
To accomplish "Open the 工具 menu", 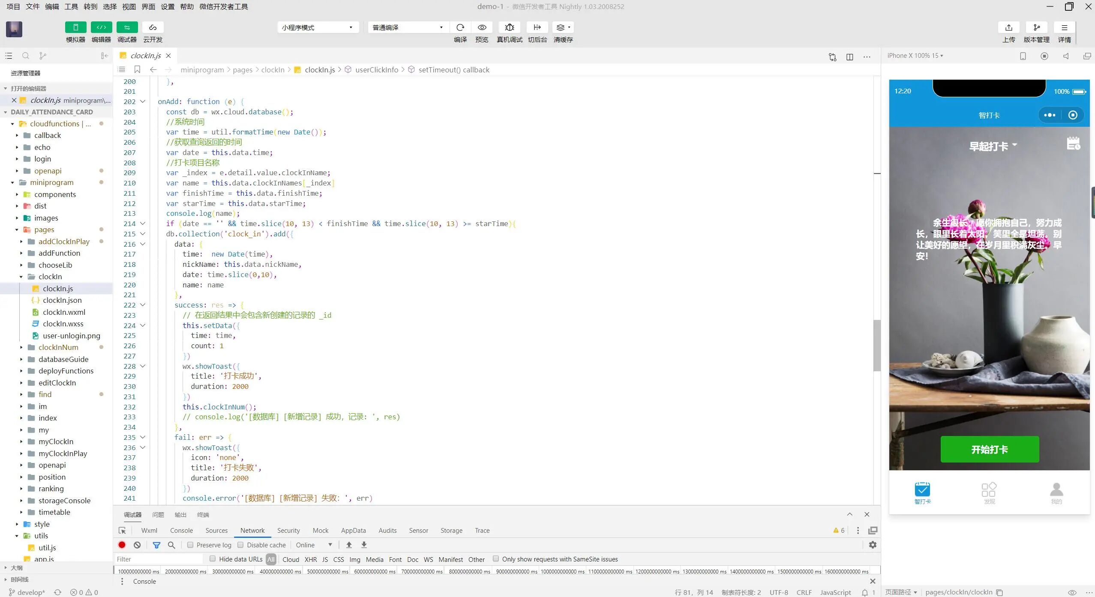I will (x=71, y=6).
